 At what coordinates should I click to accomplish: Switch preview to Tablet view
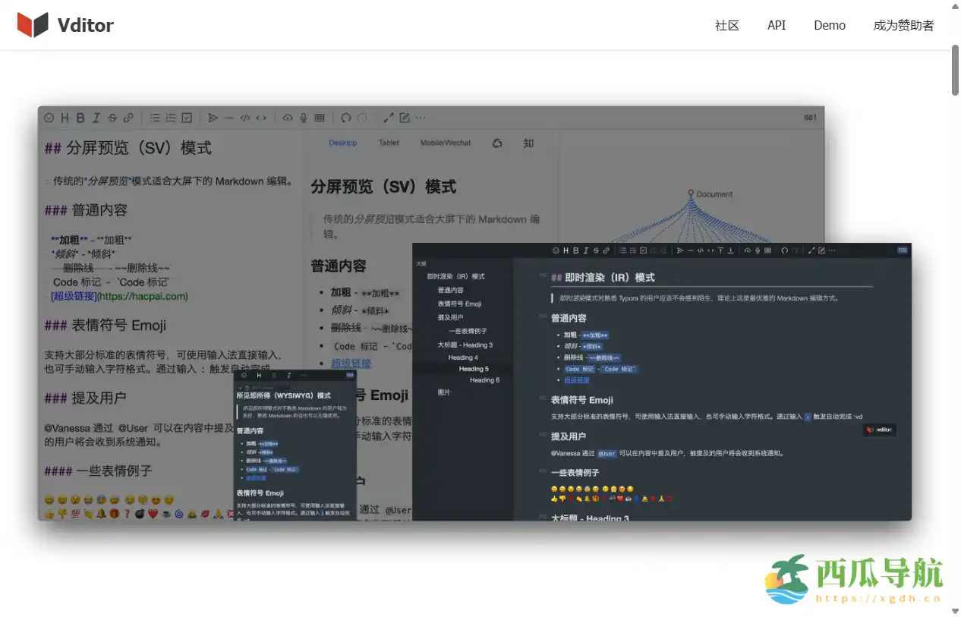tap(389, 143)
